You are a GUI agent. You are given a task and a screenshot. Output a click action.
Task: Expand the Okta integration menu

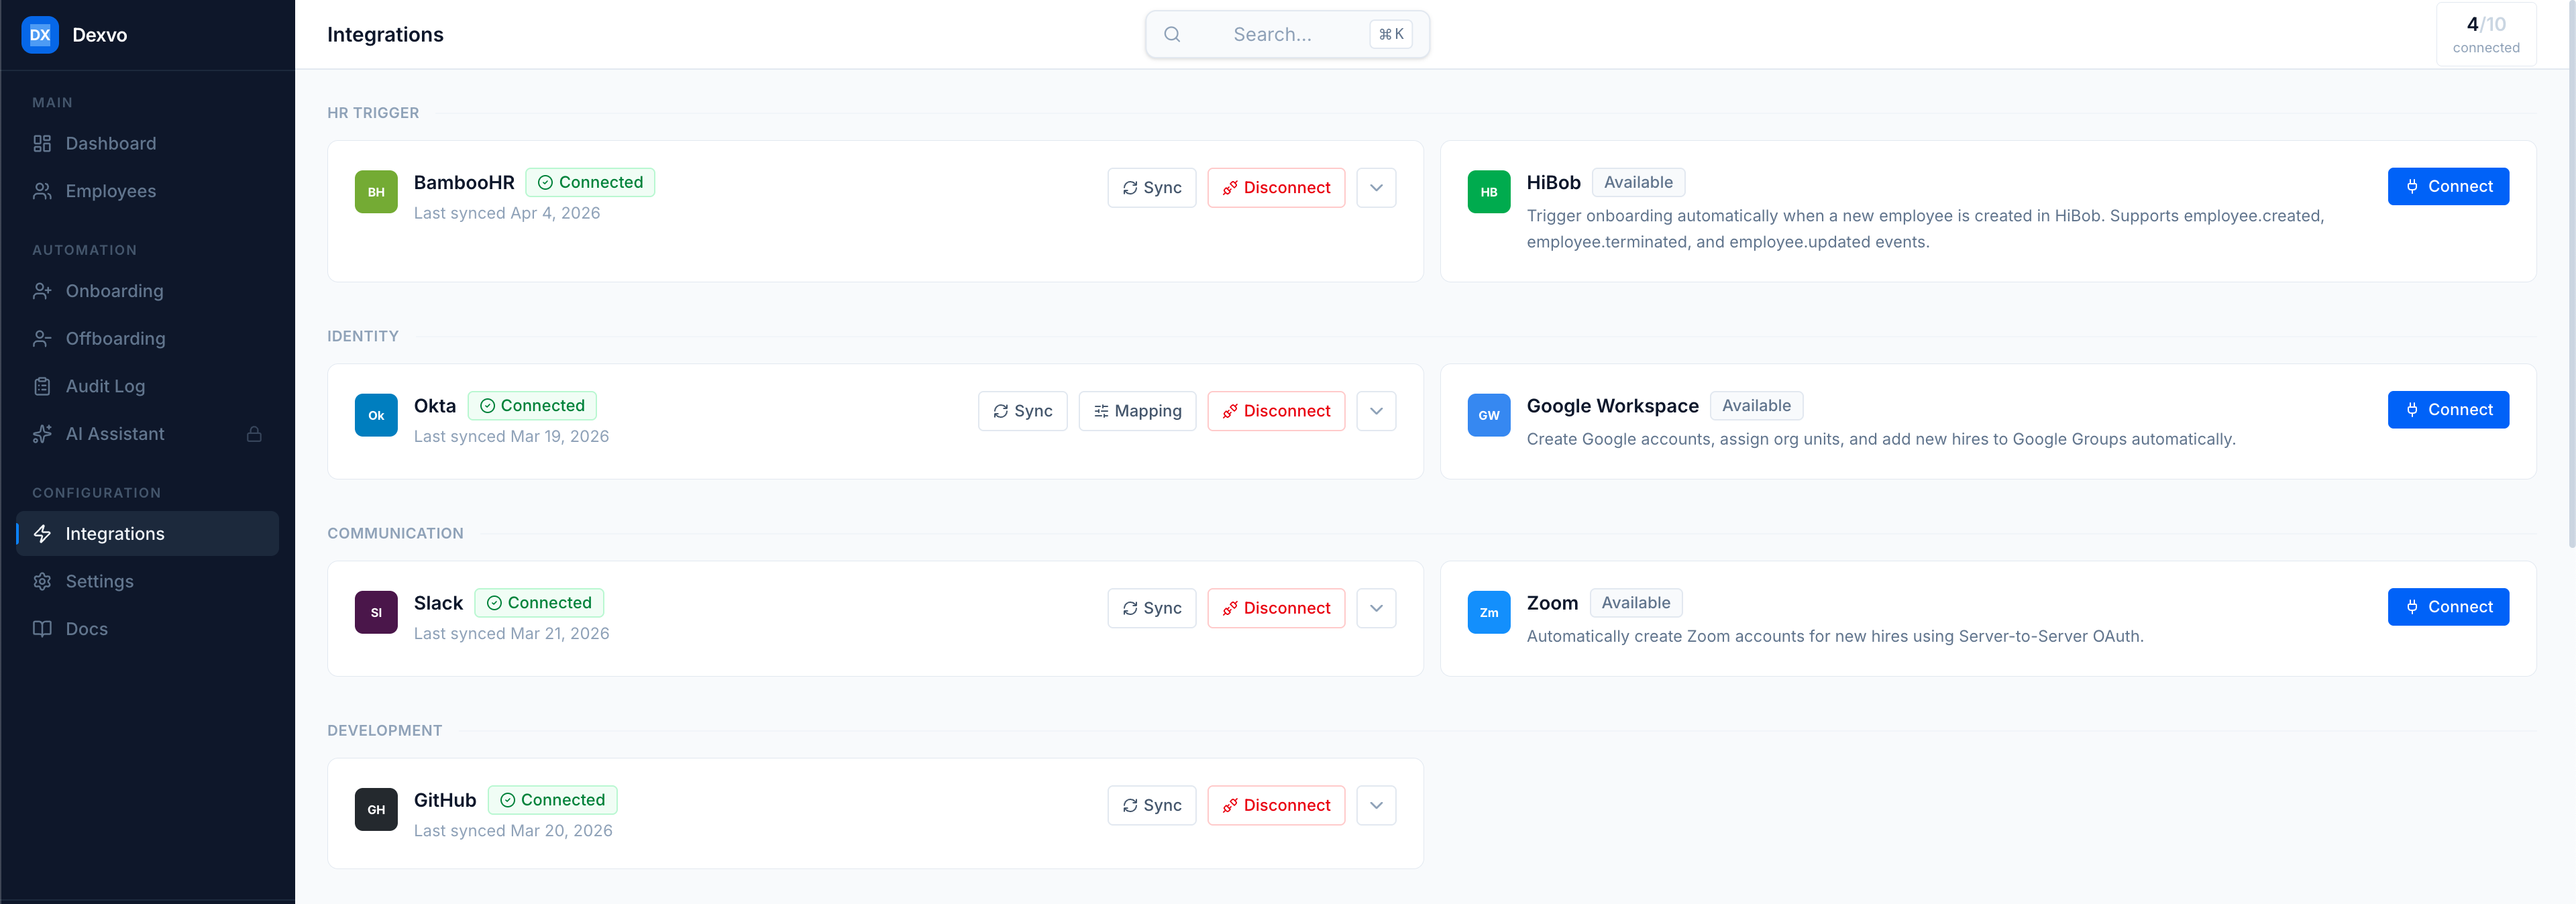[x=1376, y=410]
